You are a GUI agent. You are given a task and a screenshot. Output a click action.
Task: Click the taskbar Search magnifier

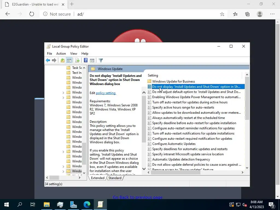click(20, 205)
